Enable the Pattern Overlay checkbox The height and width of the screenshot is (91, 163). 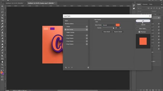point(65,32)
